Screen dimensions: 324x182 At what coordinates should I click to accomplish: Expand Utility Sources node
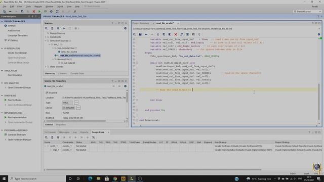tap(46, 67)
